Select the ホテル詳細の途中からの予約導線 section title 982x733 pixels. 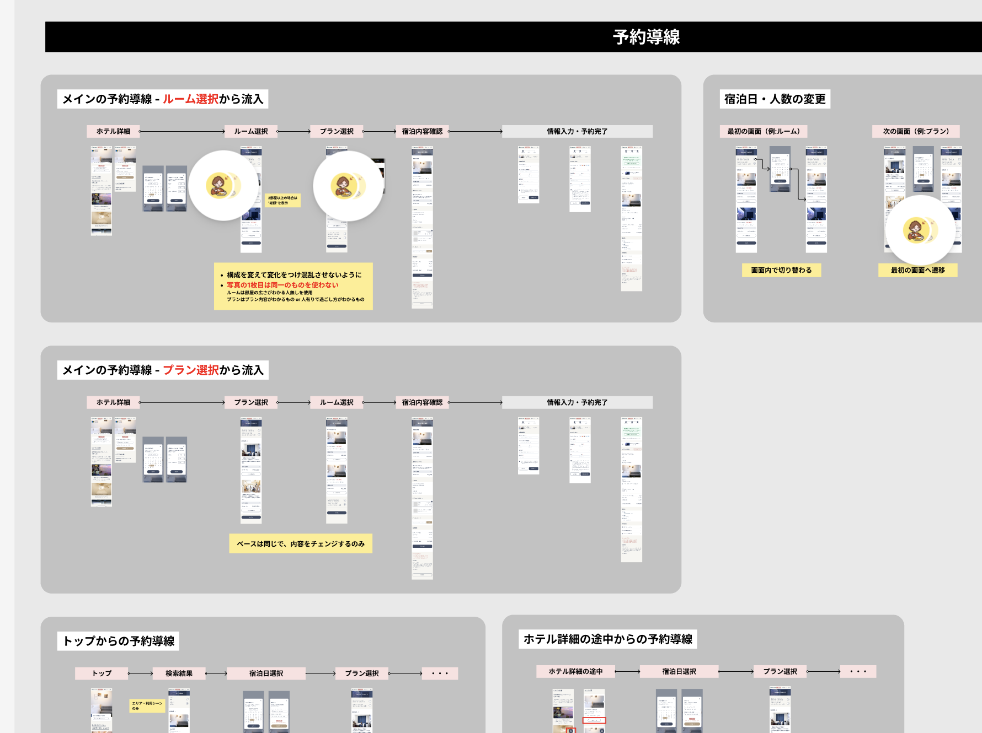608,639
